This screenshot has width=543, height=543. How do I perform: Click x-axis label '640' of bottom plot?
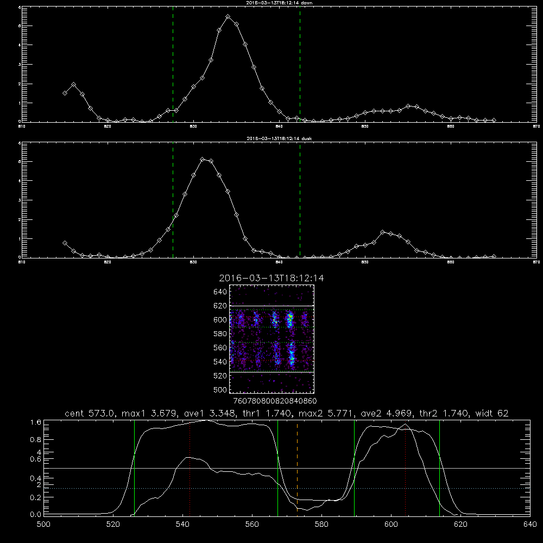point(530,525)
